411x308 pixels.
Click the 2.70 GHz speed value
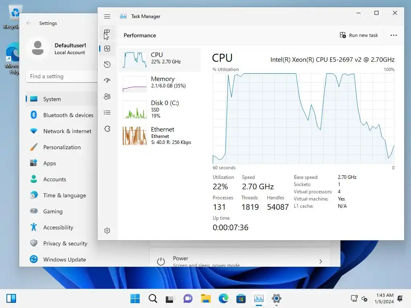[x=258, y=186]
